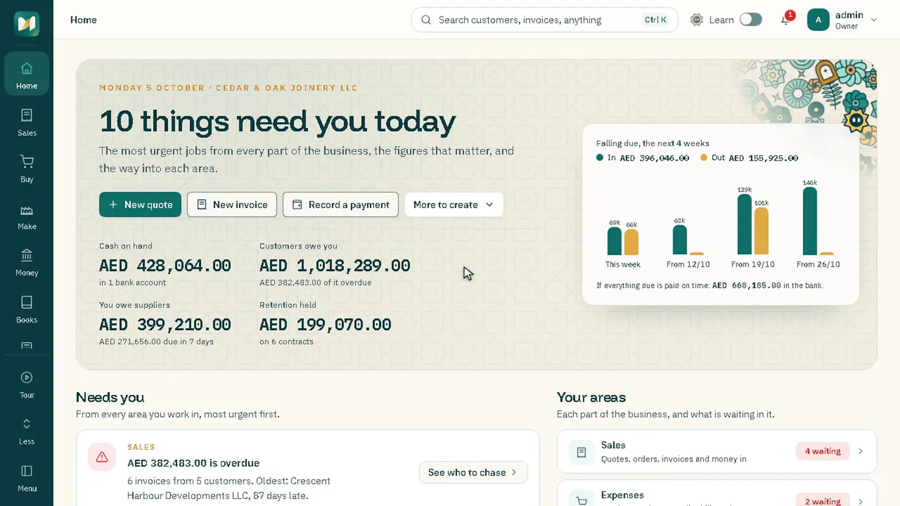The height and width of the screenshot is (506, 900).
Task: Click the This week green bar
Action: pos(614,241)
